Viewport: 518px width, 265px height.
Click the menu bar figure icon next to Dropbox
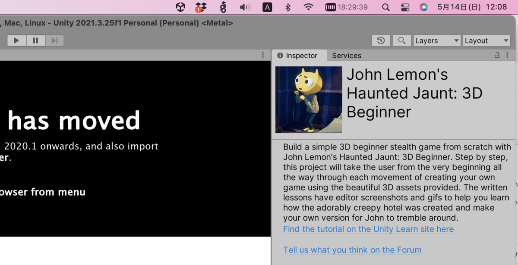pos(223,7)
